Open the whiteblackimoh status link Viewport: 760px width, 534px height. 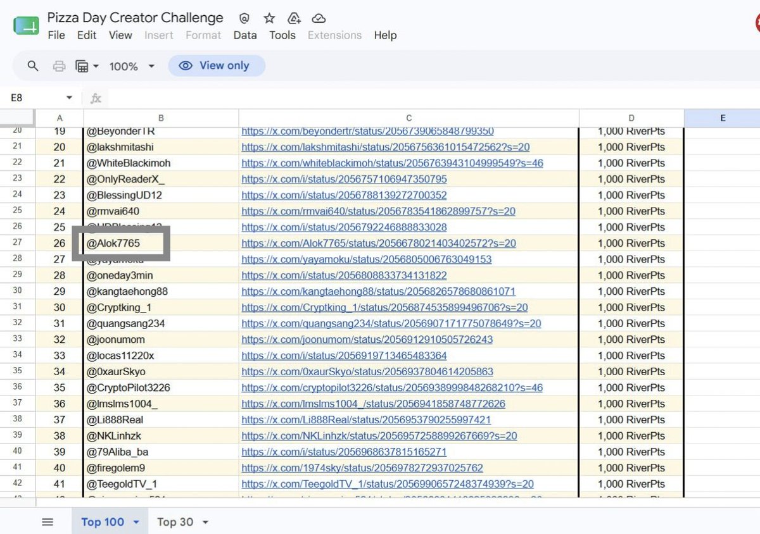point(392,163)
